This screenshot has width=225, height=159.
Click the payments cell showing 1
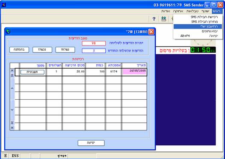pyautogui.click(x=54, y=72)
